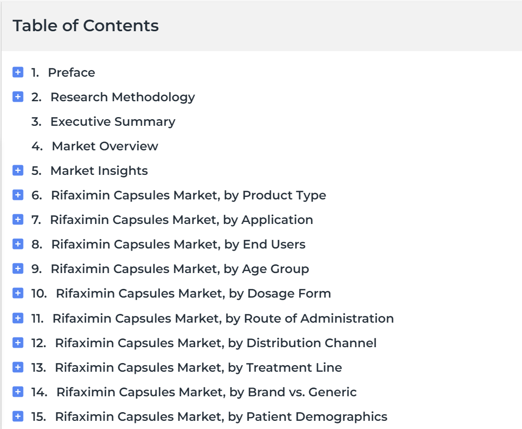Click plus icon beside by End Users

pyautogui.click(x=18, y=244)
